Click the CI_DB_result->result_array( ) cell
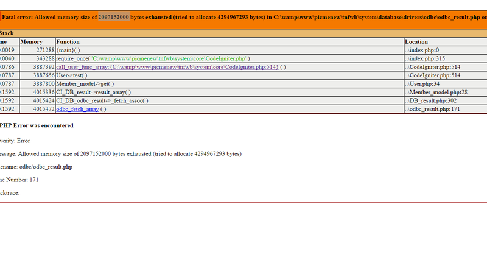This screenshot has height=255, width=487. click(230, 92)
